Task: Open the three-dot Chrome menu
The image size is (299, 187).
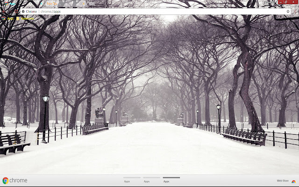Action: (295, 12)
